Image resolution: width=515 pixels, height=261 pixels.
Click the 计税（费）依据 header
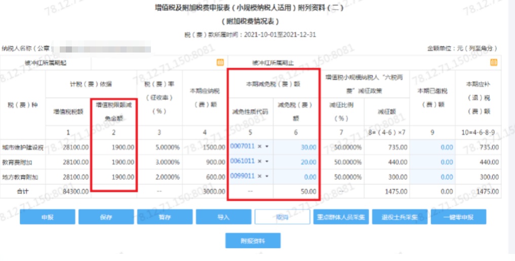91,84
